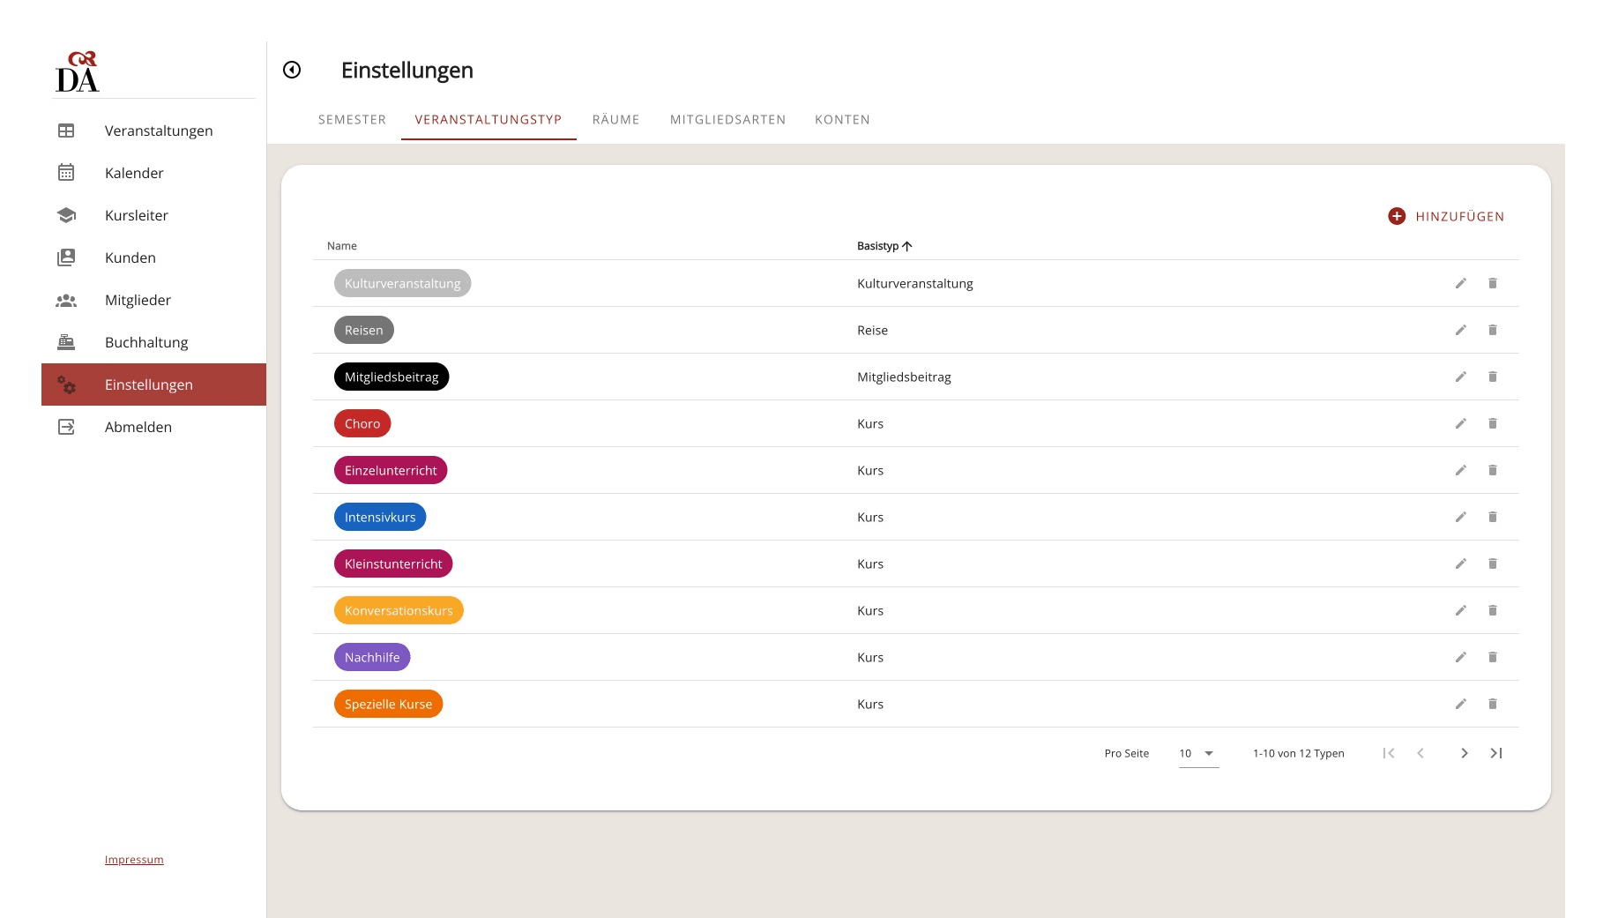
Task: Delete the Choro event type
Action: 1492,423
